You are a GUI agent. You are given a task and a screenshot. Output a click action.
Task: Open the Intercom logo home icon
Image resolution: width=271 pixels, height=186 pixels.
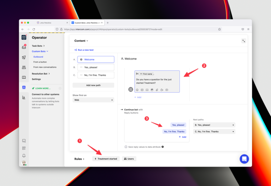pyautogui.click(x=24, y=37)
